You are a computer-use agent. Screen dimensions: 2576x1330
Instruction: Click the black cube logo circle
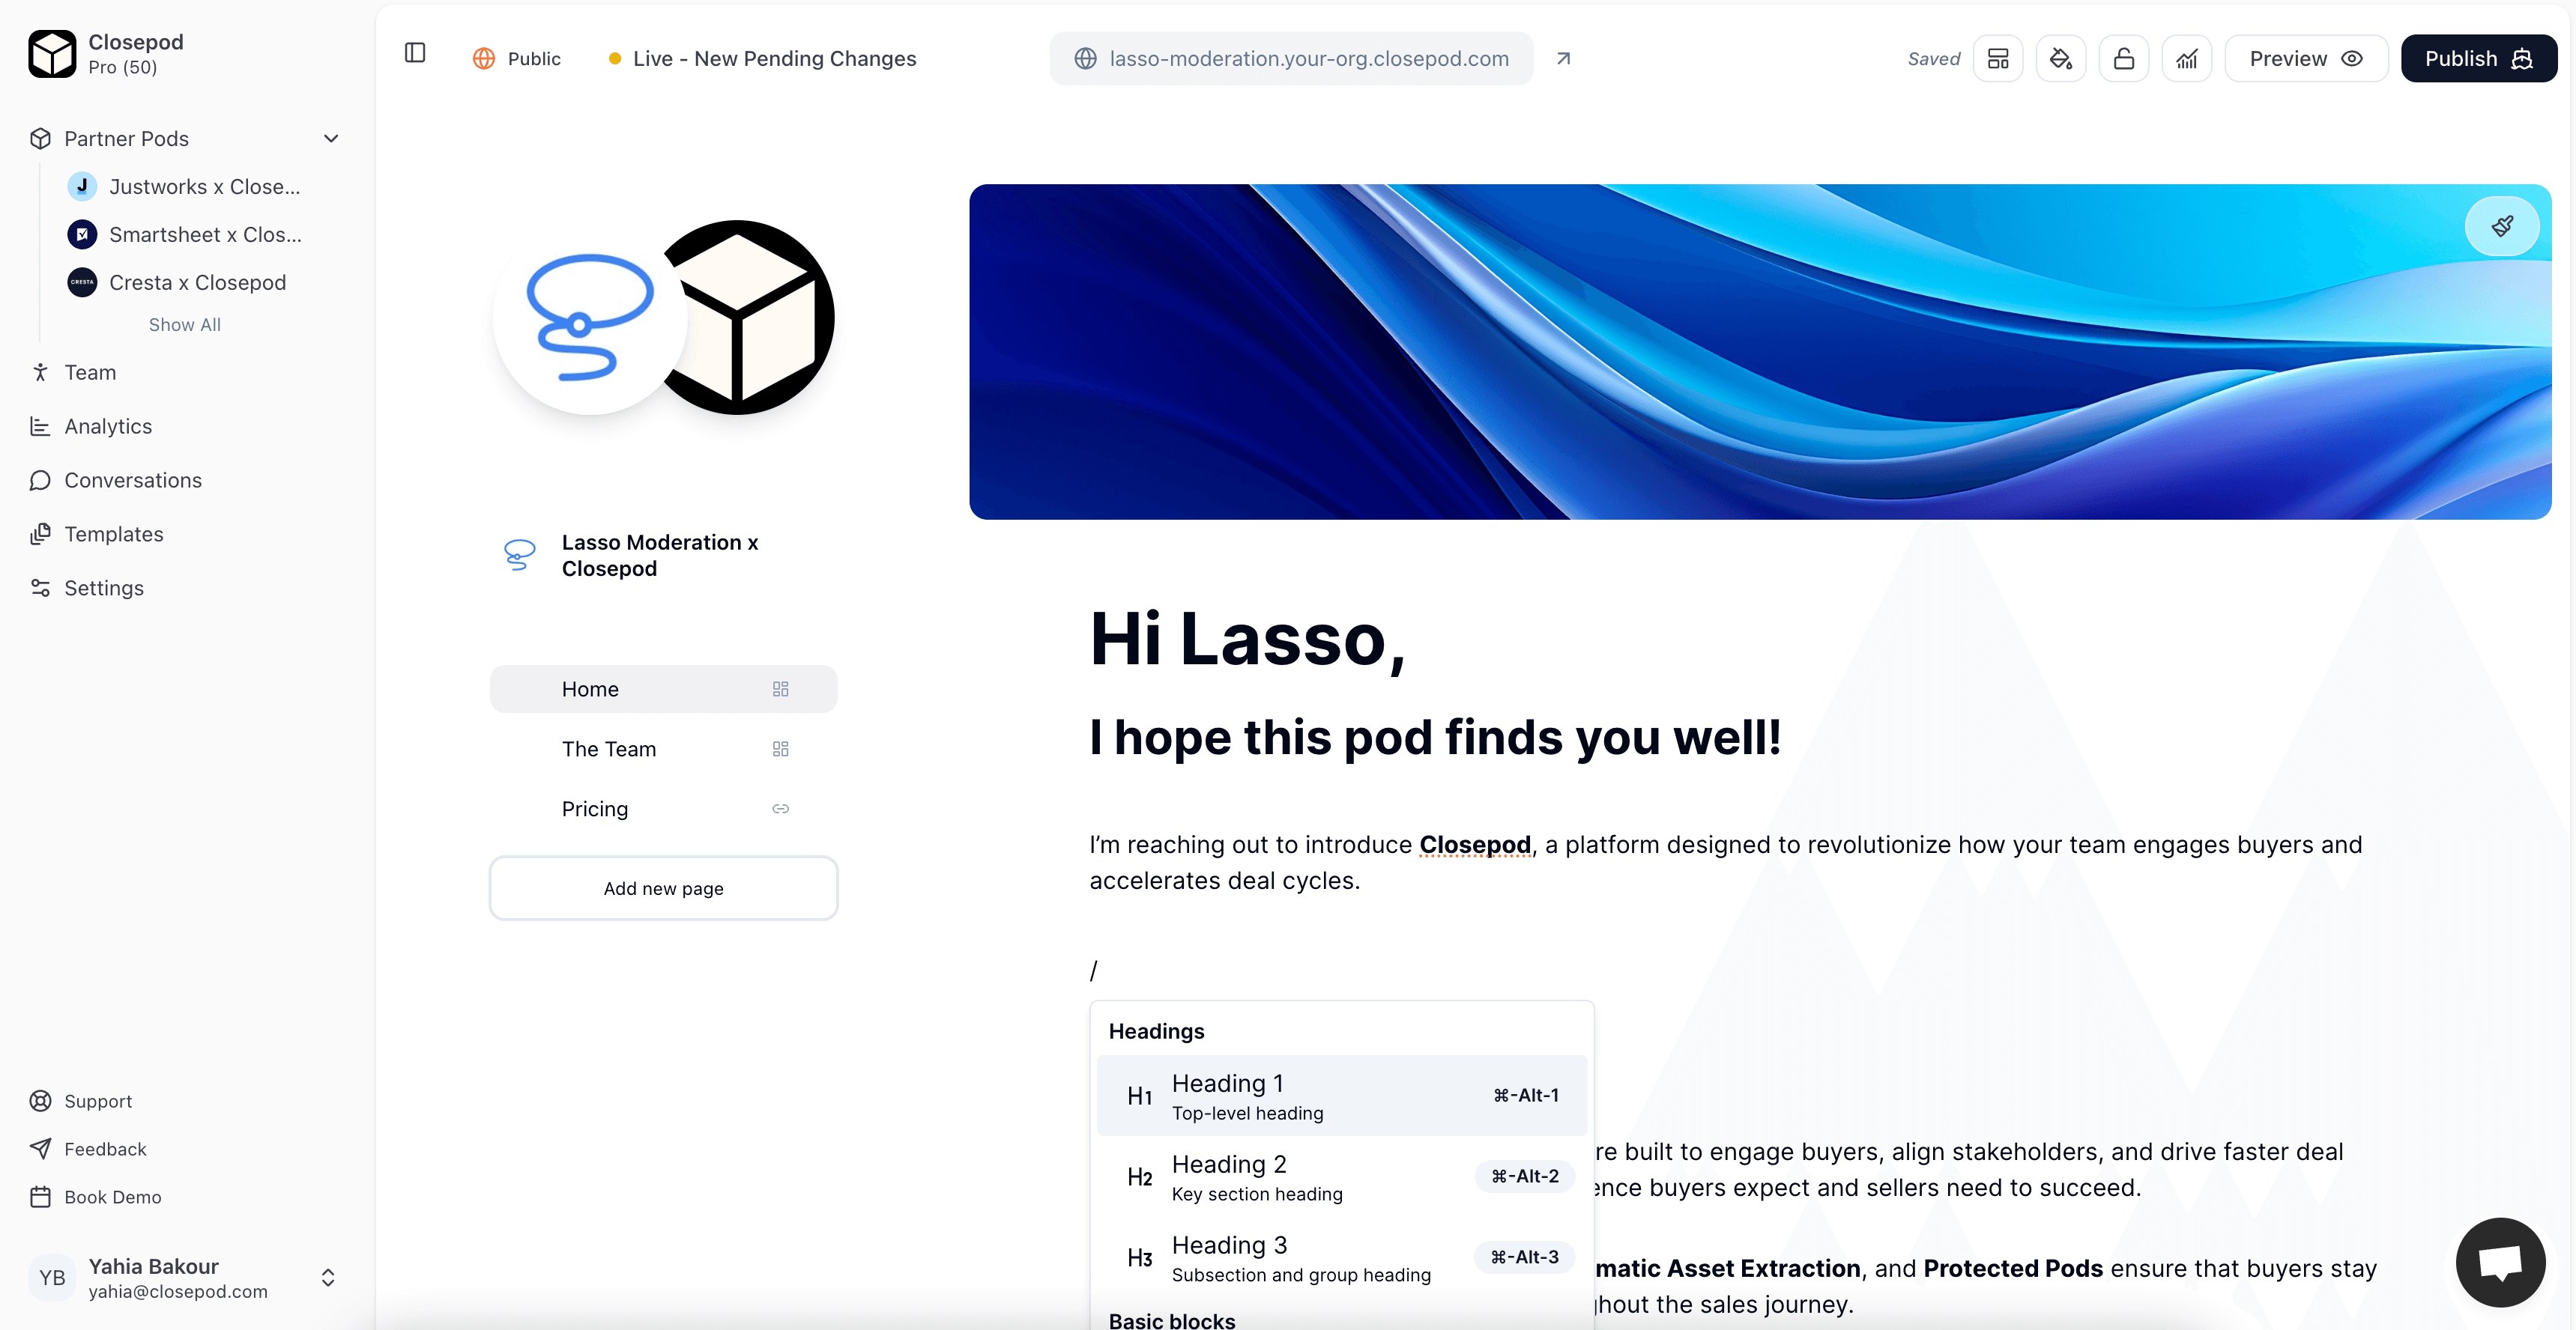point(760,318)
